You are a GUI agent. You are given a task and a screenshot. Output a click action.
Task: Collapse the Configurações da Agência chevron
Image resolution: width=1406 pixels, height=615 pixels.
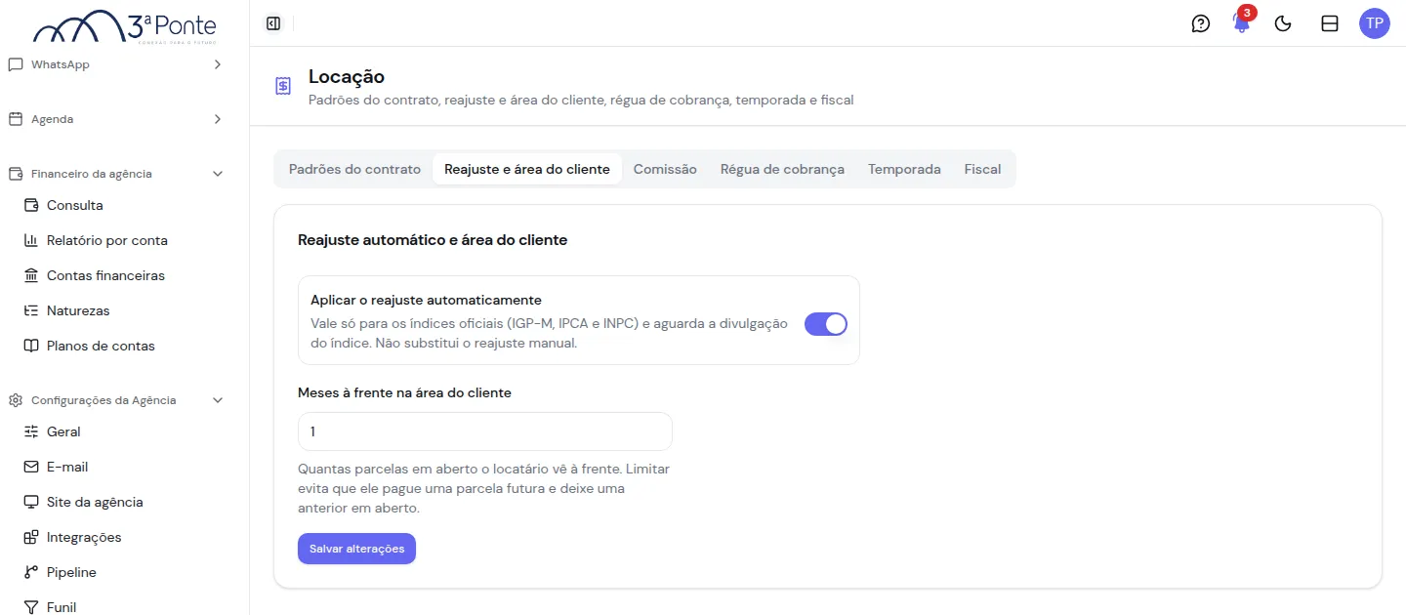click(x=218, y=400)
